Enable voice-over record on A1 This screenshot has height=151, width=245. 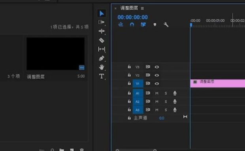pyautogui.click(x=175, y=93)
